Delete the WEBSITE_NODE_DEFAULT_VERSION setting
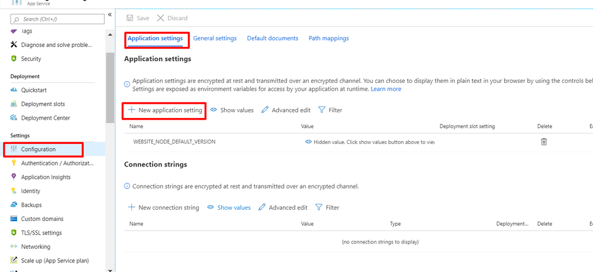This screenshot has width=593, height=272. (544, 142)
